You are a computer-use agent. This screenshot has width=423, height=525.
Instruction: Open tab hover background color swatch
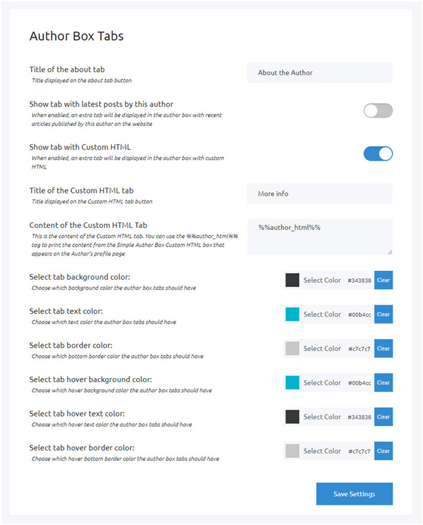click(292, 383)
